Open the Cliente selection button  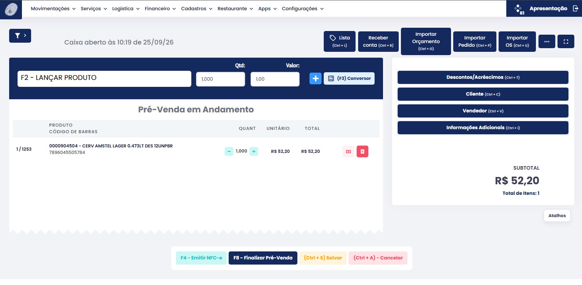tap(483, 94)
